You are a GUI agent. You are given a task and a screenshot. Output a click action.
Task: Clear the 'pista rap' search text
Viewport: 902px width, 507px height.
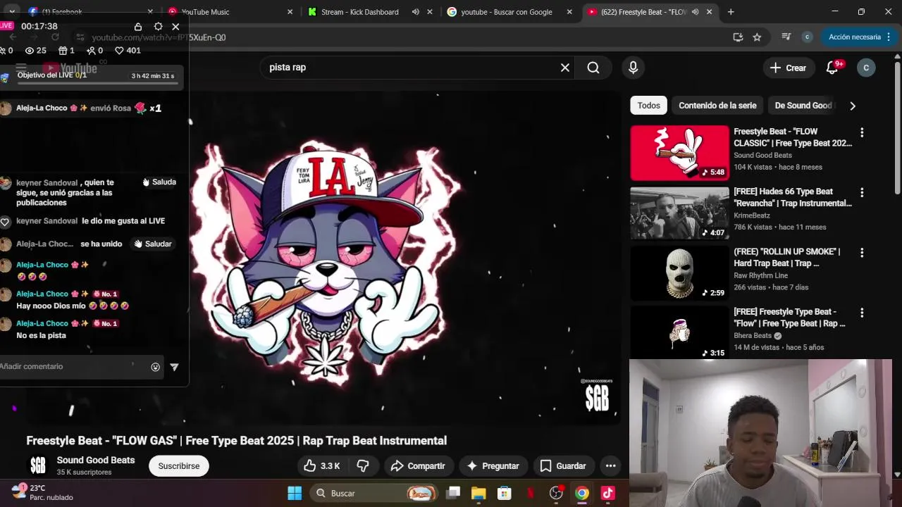coord(564,68)
